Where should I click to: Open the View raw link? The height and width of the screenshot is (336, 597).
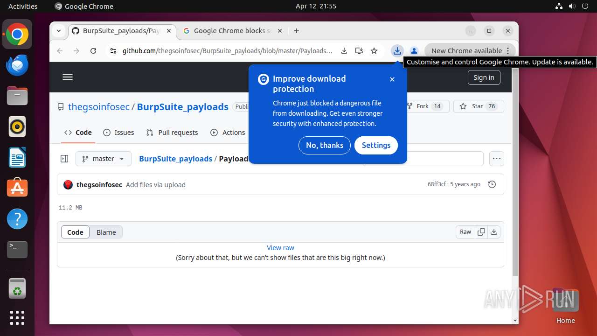tap(280, 248)
